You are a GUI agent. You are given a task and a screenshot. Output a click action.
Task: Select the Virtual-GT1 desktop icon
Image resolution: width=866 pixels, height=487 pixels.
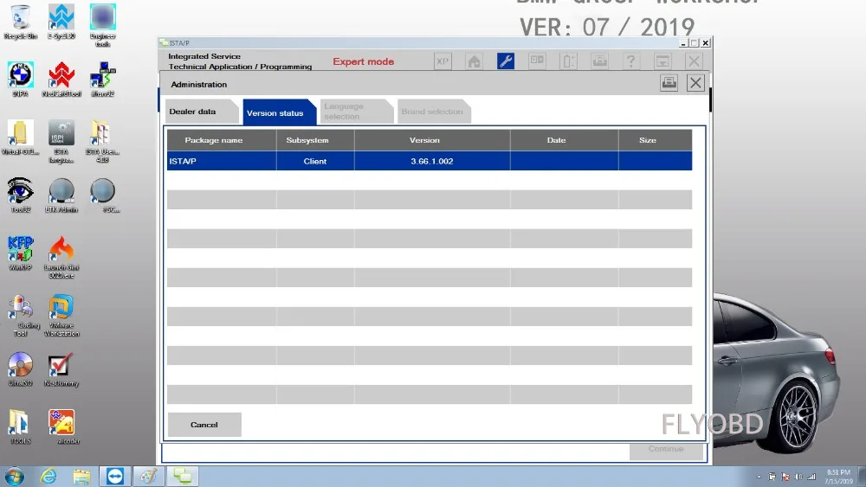(21, 138)
